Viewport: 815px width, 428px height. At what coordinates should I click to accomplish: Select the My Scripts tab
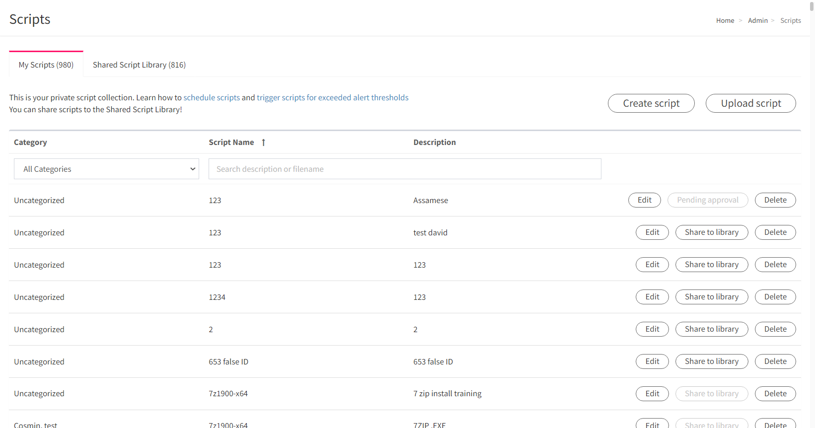[x=46, y=65]
